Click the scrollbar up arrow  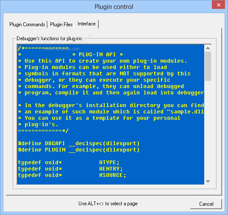point(208,48)
